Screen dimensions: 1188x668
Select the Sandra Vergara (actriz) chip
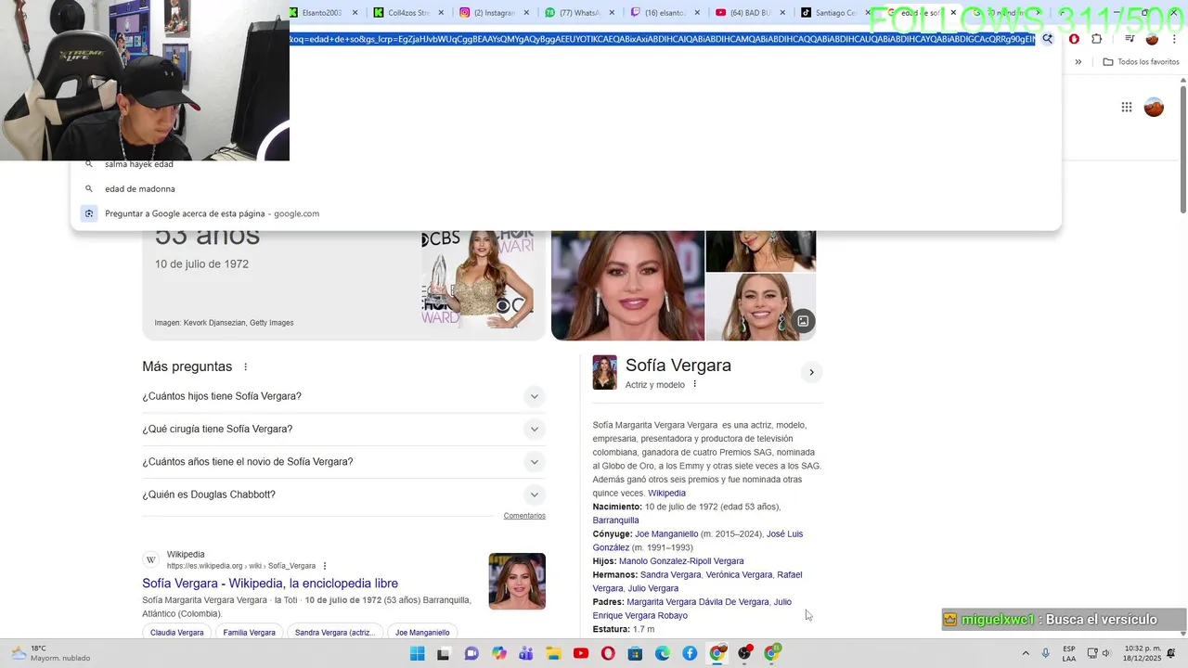pos(335,633)
